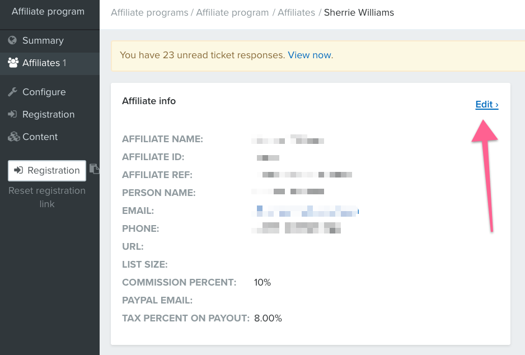
Task: Open the Content sidebar section
Action: (x=40, y=137)
